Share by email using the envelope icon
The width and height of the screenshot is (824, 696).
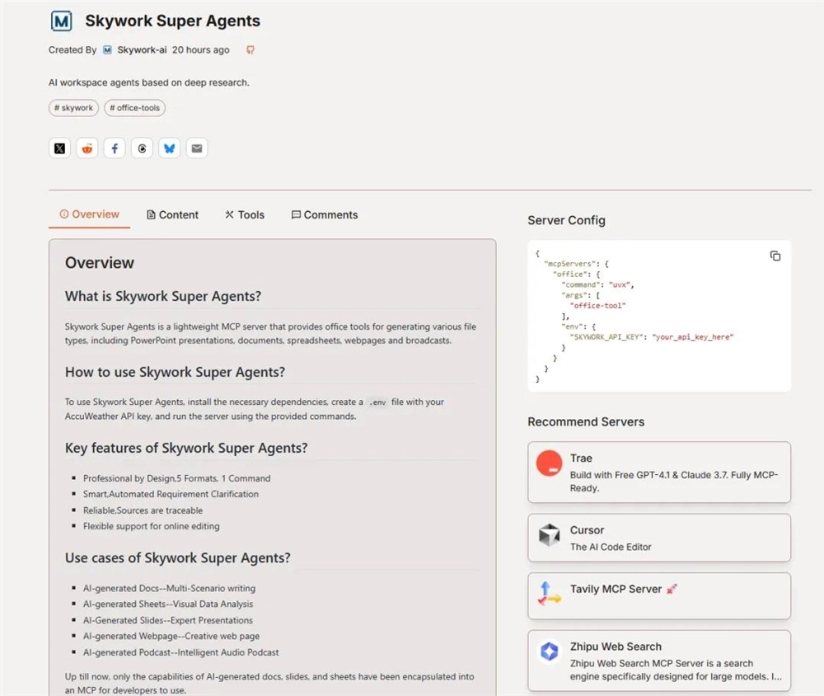point(196,148)
